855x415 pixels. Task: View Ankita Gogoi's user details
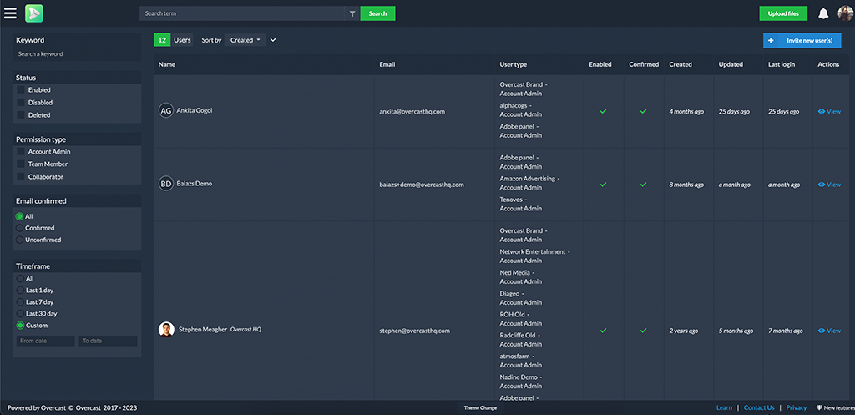(x=829, y=111)
